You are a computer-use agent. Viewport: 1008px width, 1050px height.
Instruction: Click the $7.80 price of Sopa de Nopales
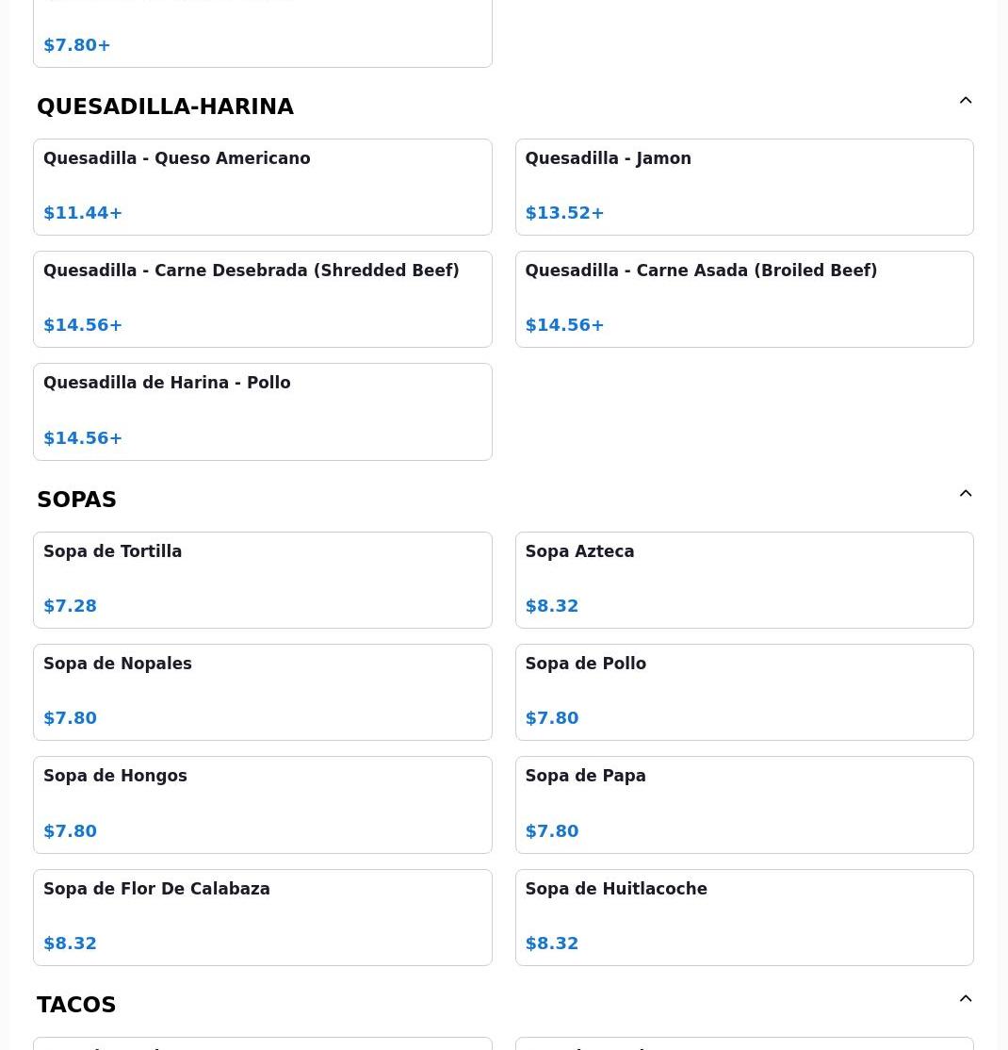tap(71, 718)
